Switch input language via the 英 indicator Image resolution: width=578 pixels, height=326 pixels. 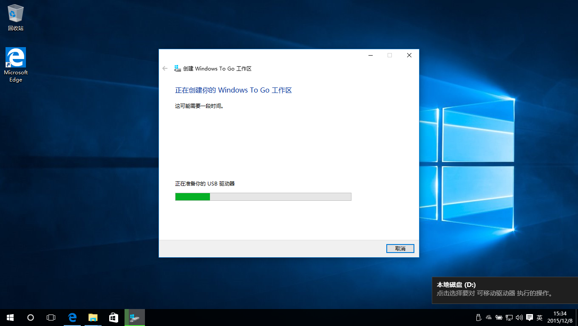click(540, 317)
